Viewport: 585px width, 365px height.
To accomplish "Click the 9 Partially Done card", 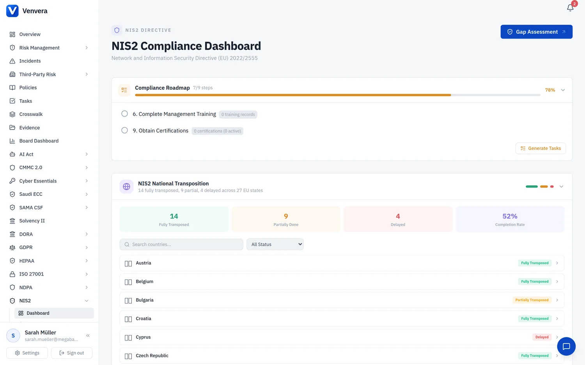I will tap(286, 219).
